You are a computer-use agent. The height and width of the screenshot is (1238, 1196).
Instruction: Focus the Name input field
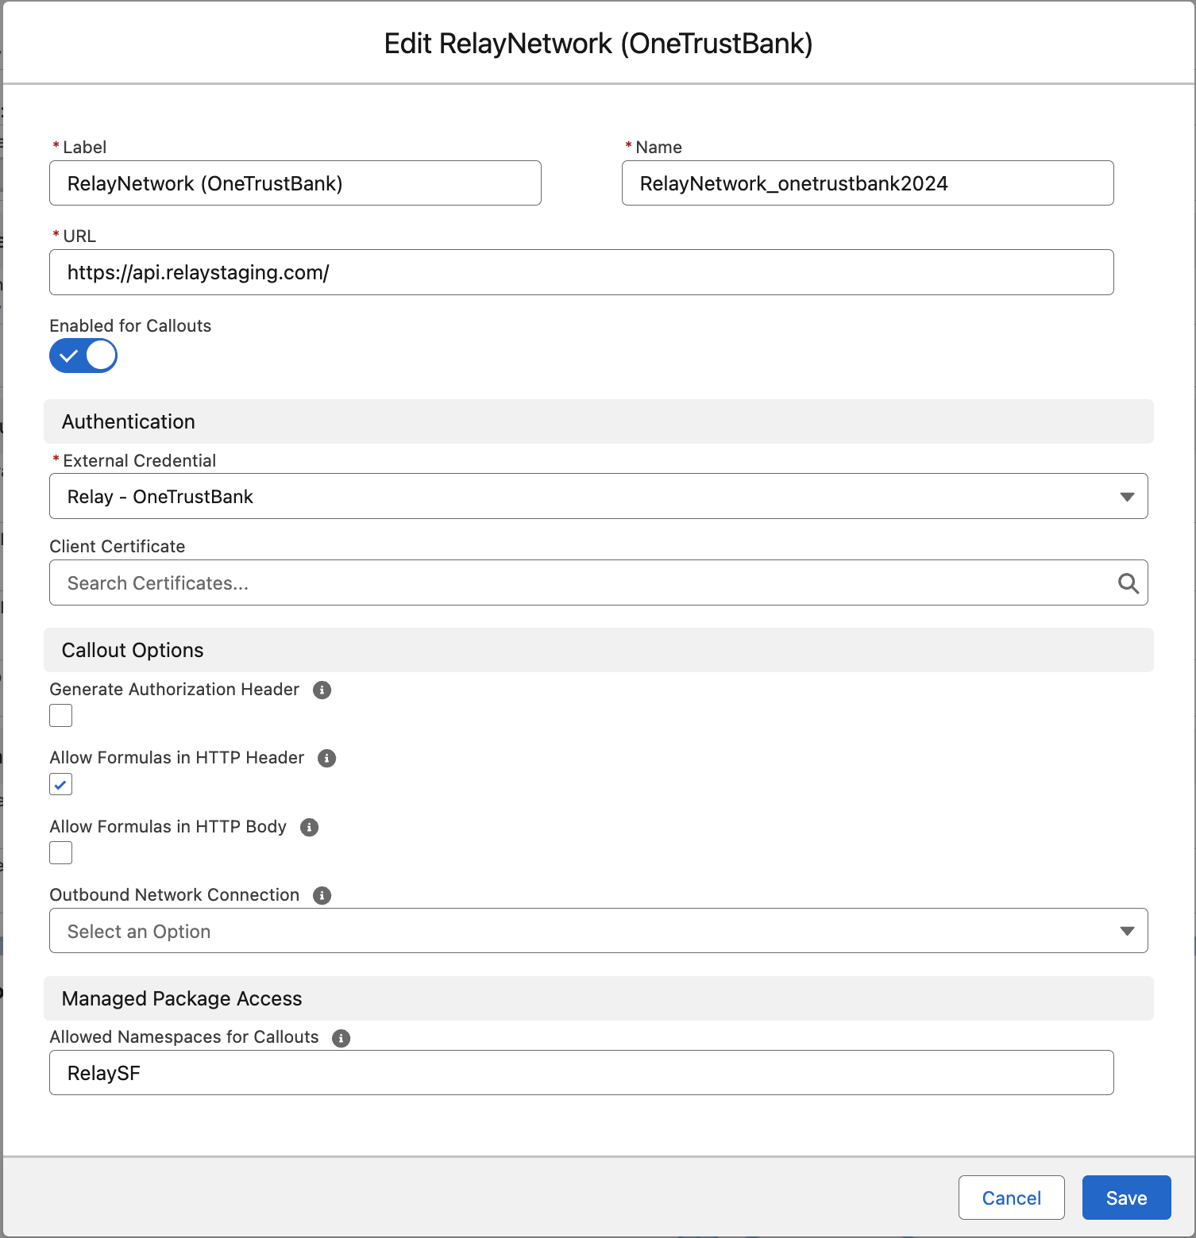click(867, 183)
